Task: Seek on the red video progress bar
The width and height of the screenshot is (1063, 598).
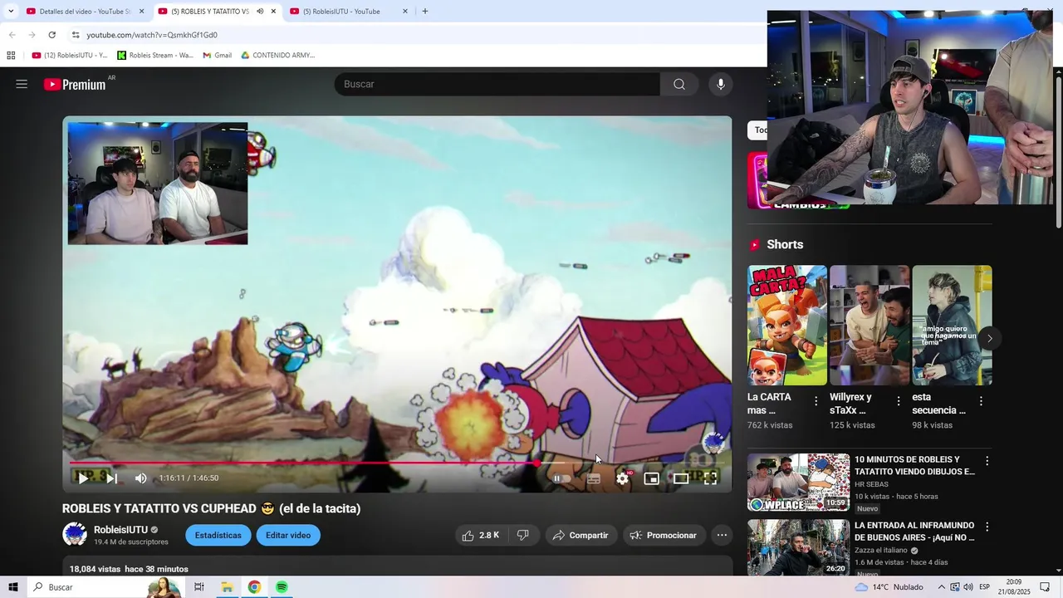Action: [x=397, y=463]
